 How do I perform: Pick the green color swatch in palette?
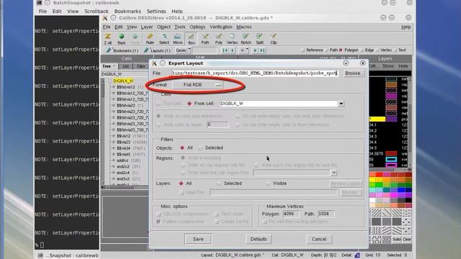click(x=380, y=185)
